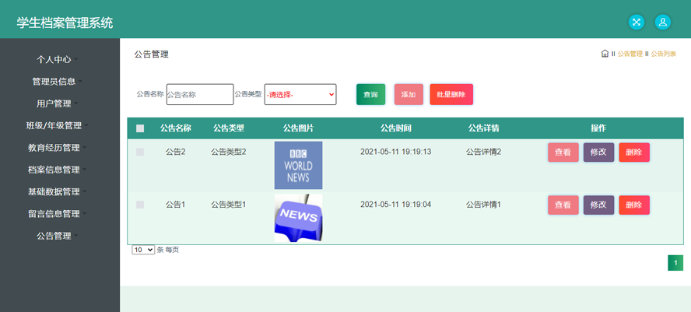The width and height of the screenshot is (691, 312).
Task: Click the 公告列表 breadcrumb link
Action: (664, 54)
